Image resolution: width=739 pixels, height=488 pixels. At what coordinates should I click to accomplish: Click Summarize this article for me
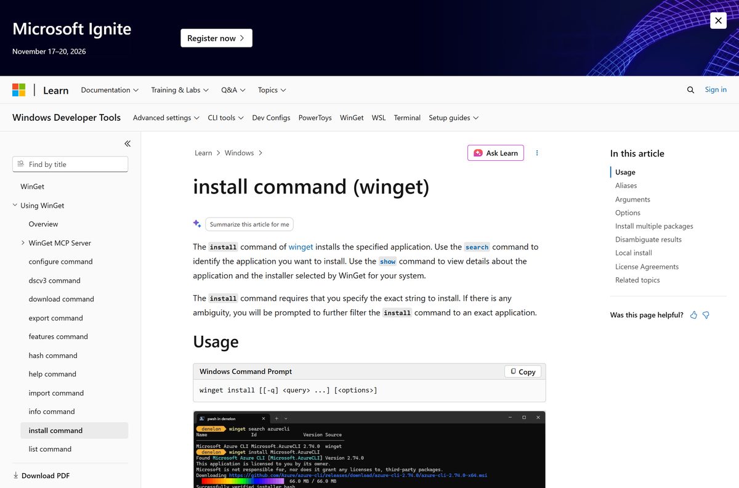pos(249,224)
